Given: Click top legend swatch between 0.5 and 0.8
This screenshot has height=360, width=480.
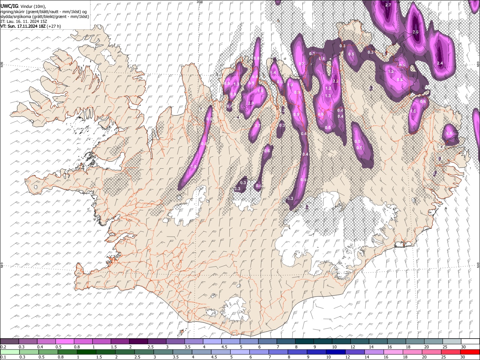Looking at the screenshot, I should 65,341.
